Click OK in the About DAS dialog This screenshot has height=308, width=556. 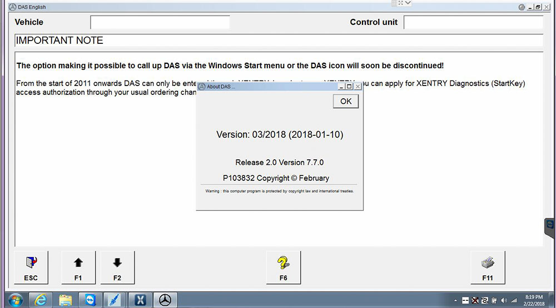[346, 101]
